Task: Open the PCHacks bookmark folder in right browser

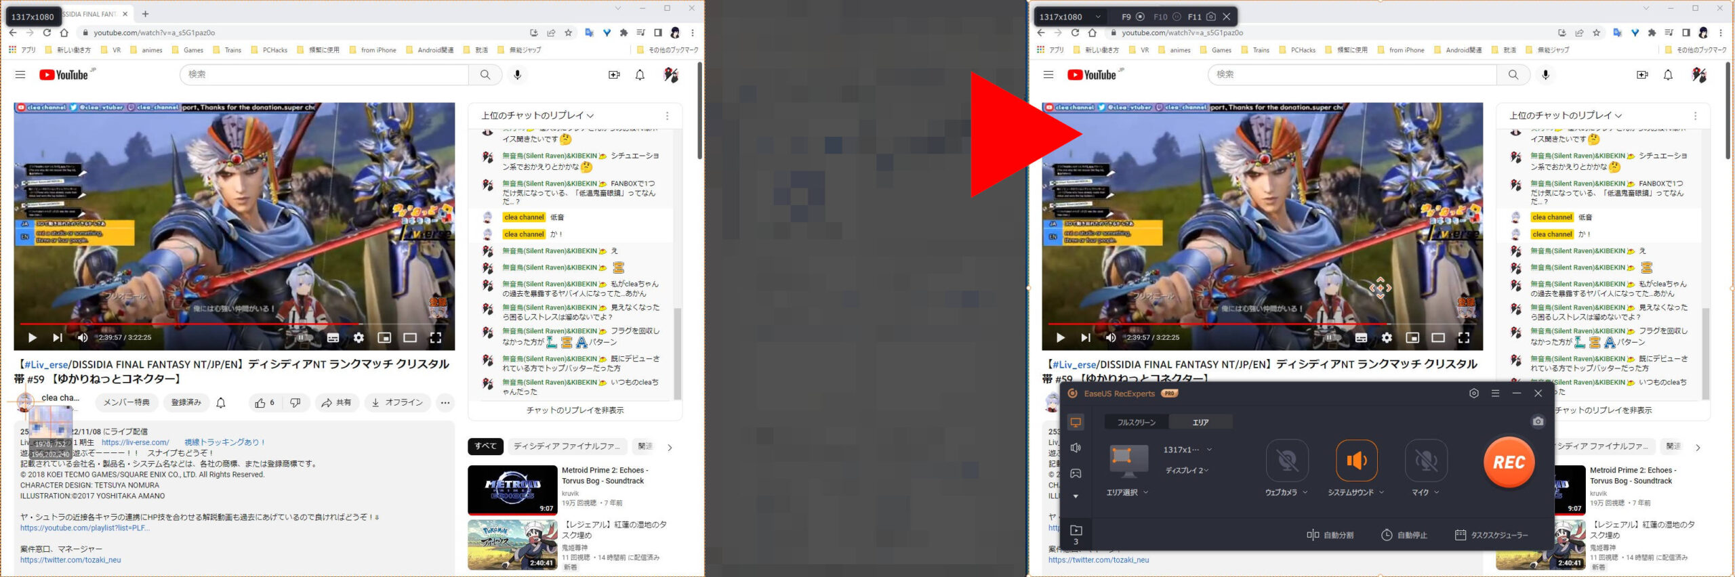Action: click(x=1297, y=49)
